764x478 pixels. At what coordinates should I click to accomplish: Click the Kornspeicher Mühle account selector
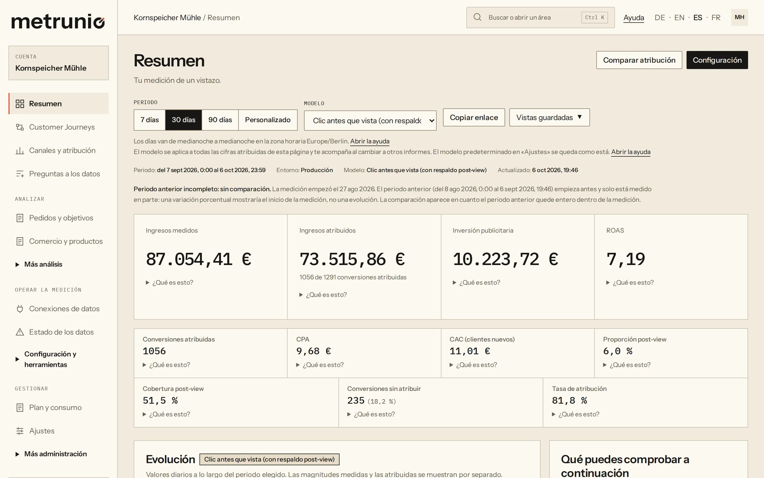pos(59,63)
